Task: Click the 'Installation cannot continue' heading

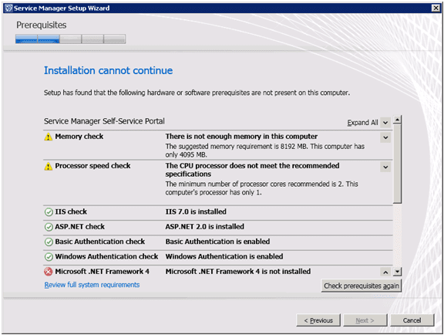Action: pos(108,70)
